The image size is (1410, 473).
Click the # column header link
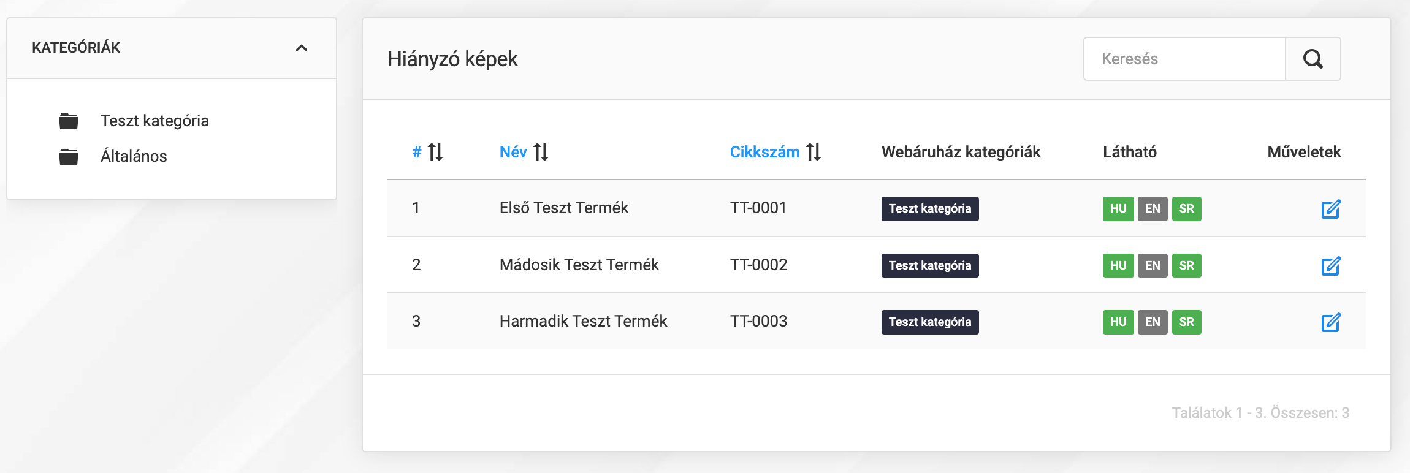click(417, 152)
